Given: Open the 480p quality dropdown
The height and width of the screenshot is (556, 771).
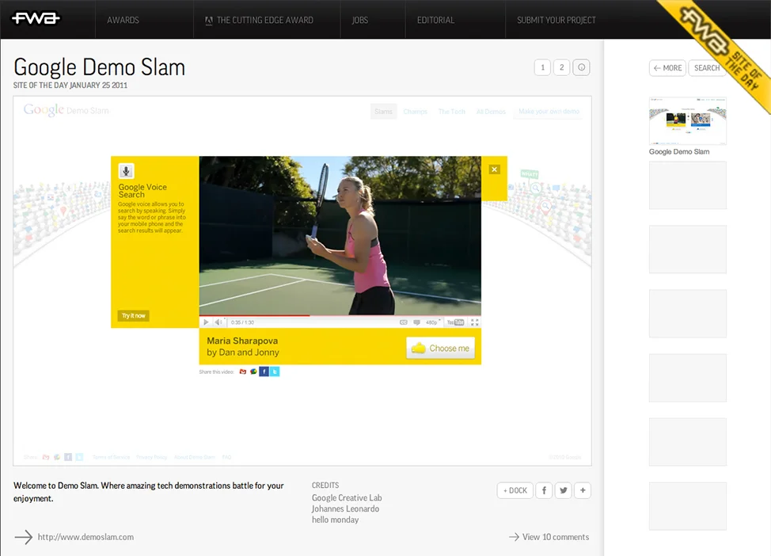Looking at the screenshot, I should 433,322.
